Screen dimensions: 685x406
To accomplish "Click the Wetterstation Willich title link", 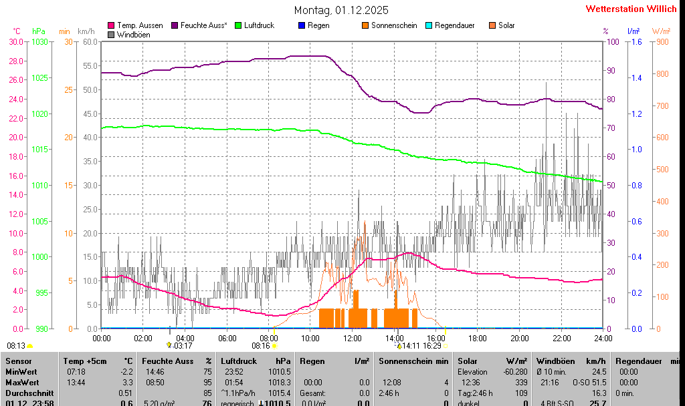I will [631, 9].
